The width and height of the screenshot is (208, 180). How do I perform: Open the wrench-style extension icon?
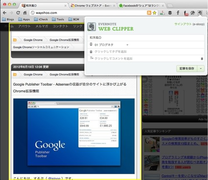click(193, 13)
